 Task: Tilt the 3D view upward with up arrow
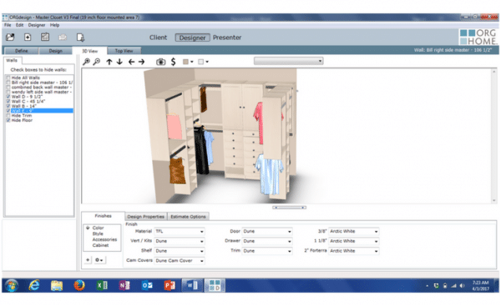tap(109, 62)
